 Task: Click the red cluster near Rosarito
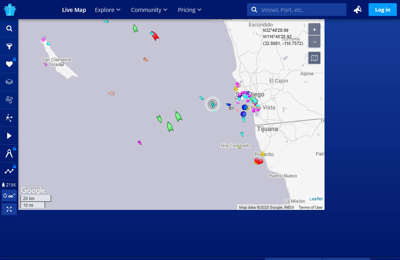(x=259, y=161)
